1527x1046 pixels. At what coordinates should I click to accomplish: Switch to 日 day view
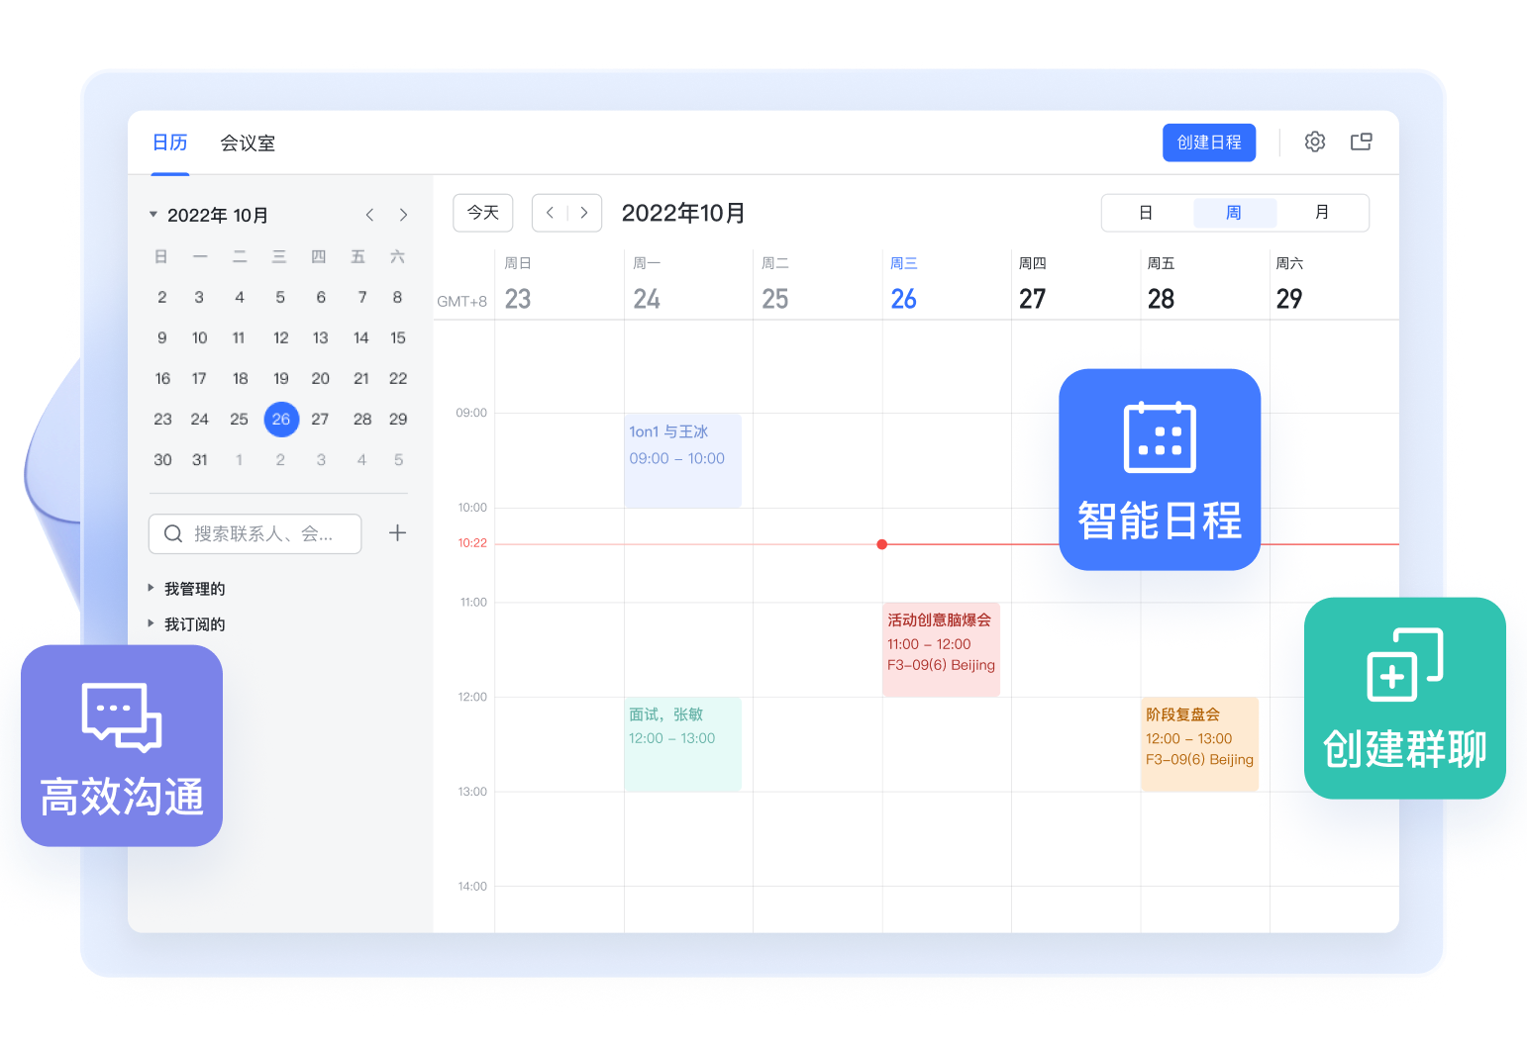pyautogui.click(x=1146, y=213)
